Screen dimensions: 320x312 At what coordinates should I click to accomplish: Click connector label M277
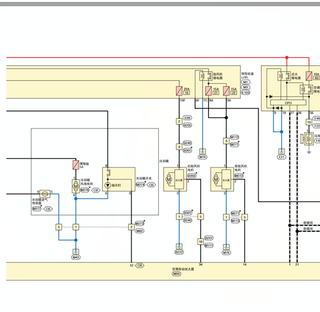pyautogui.click(x=36, y=209)
